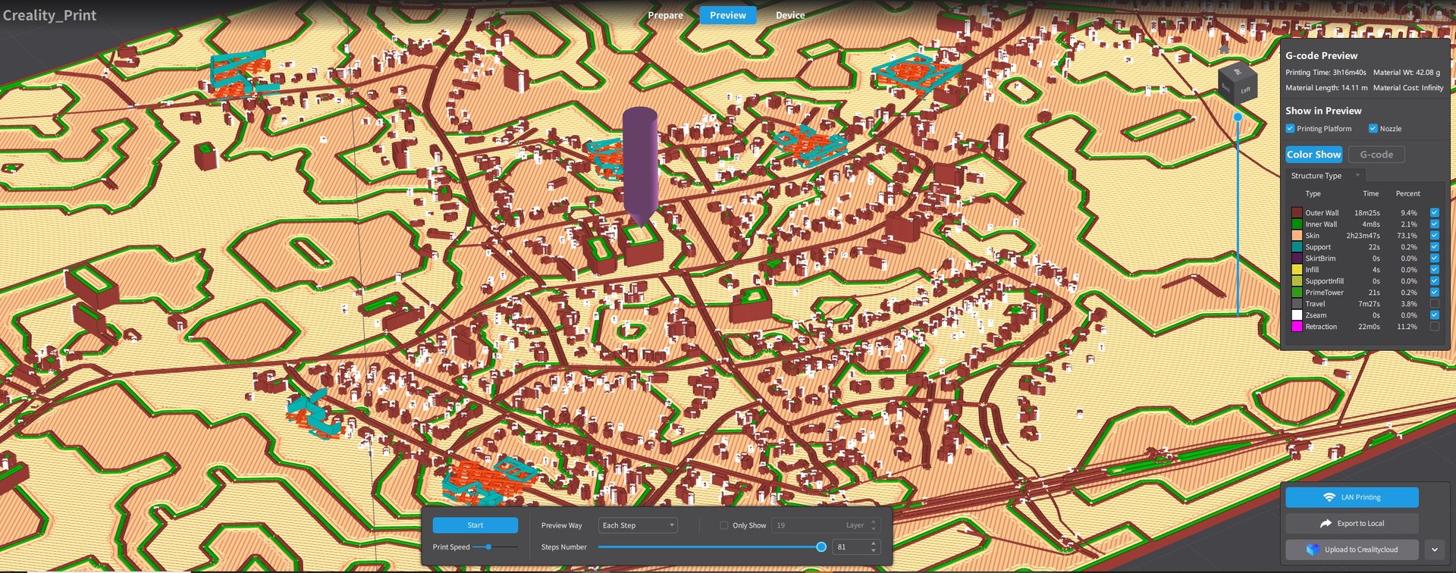Hide Outer Wall in the preview

point(1435,213)
